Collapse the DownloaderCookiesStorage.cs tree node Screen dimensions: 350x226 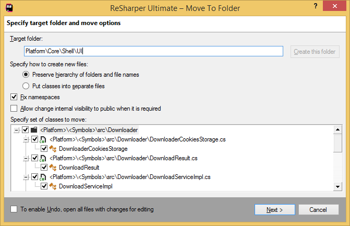pos(26,139)
